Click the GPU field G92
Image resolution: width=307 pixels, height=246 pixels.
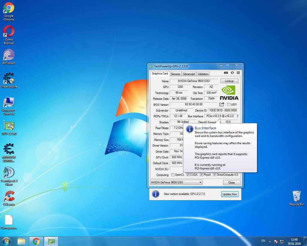coord(180,87)
